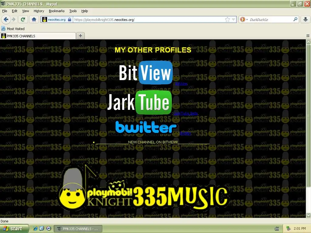Click the MY OTHER PROFILES heading
The height and width of the screenshot is (233, 311).
pos(153,50)
